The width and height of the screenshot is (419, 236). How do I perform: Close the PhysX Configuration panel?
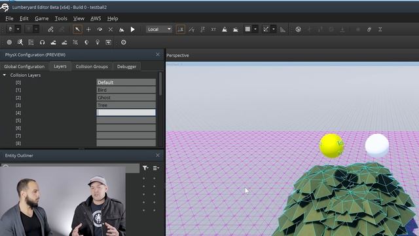[158, 54]
